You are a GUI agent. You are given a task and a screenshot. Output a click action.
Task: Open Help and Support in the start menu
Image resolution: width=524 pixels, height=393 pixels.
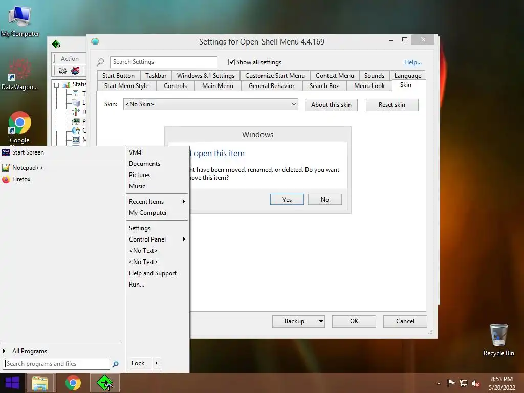152,273
